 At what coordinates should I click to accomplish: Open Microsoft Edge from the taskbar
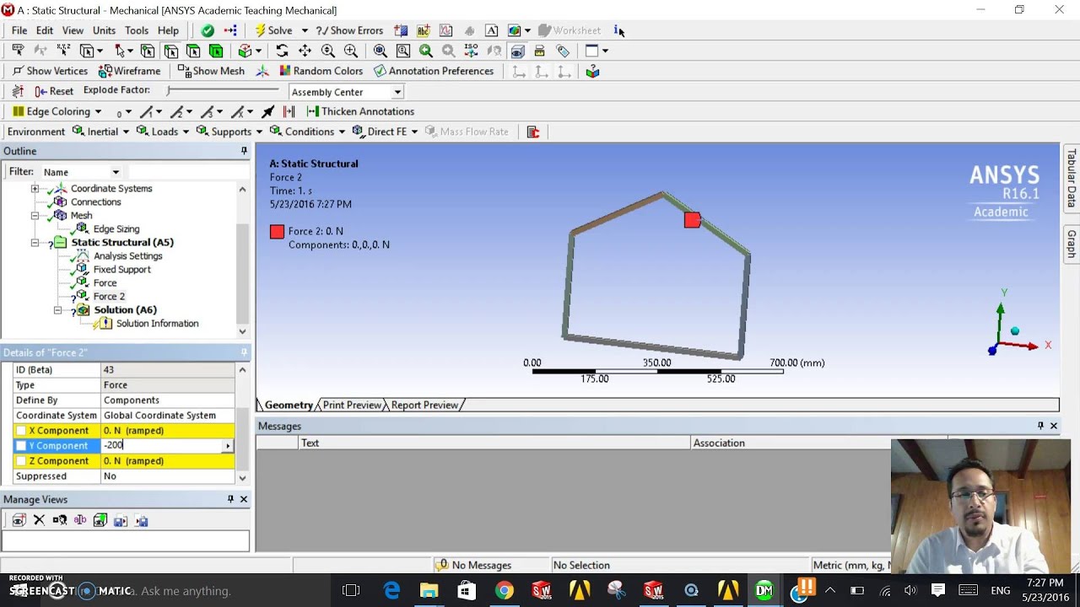[391, 590]
